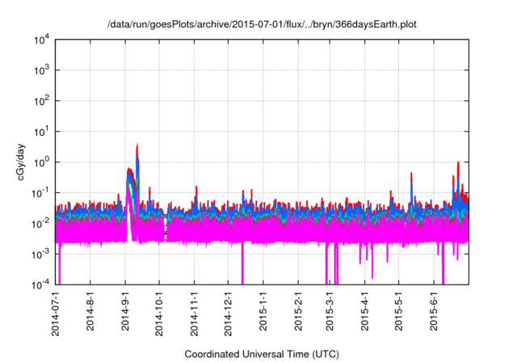Click the tallest red peak in September 2014
Screen dimensions: 517x362
coord(137,147)
